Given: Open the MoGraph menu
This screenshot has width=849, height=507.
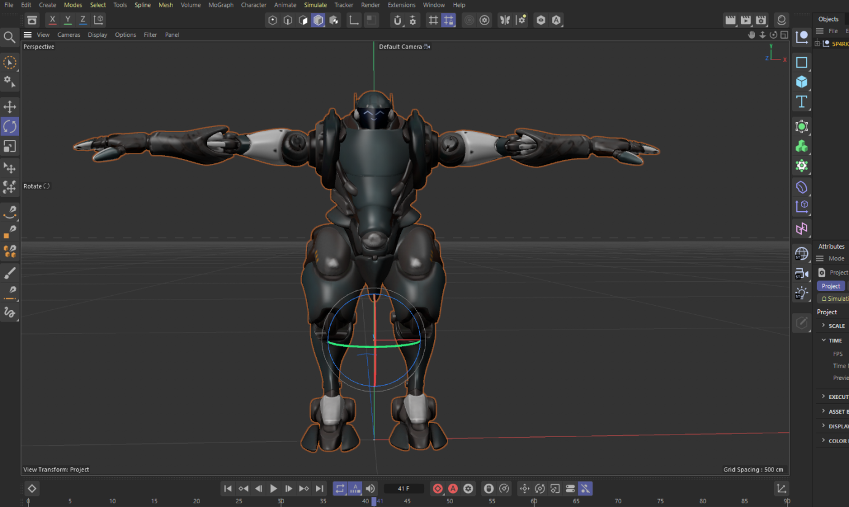Looking at the screenshot, I should click(x=220, y=5).
